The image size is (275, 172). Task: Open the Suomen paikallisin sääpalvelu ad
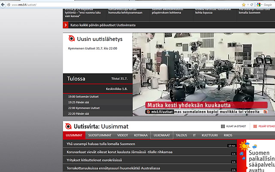256,156
